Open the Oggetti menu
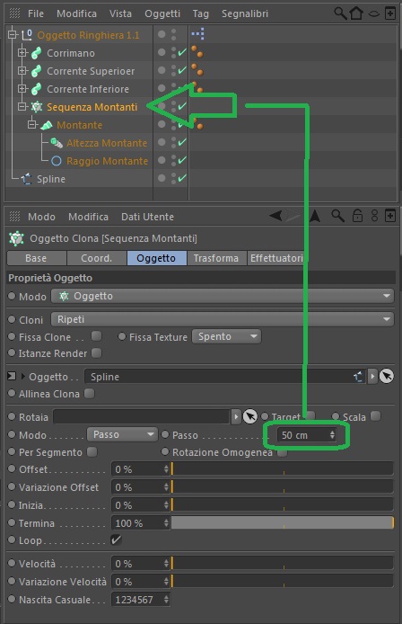Image resolution: width=402 pixels, height=624 pixels. tap(162, 13)
